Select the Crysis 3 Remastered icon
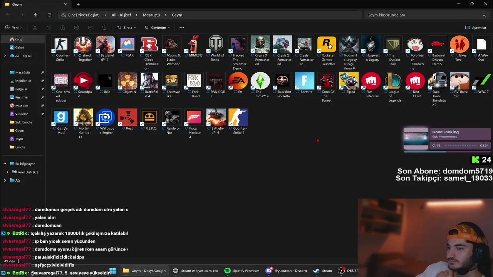Image resolution: width=493 pixels, height=277 pixels. [260, 44]
